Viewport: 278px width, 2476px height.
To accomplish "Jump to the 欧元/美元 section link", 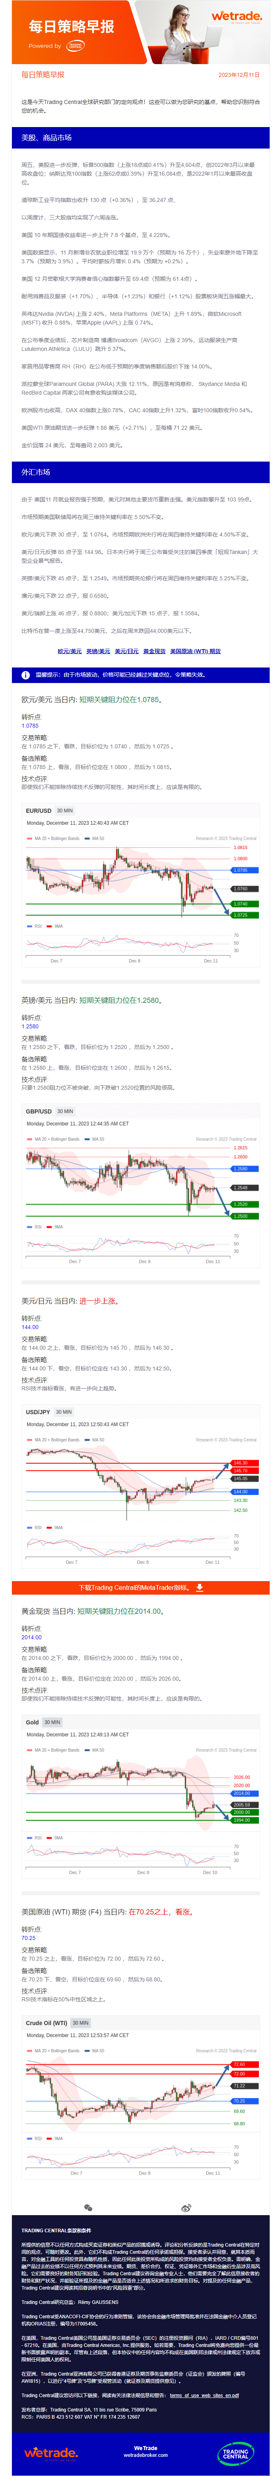I will pos(69,651).
